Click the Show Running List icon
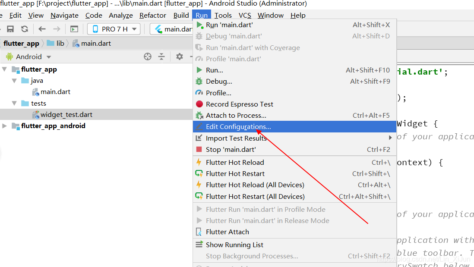The height and width of the screenshot is (267, 474). 199,244
